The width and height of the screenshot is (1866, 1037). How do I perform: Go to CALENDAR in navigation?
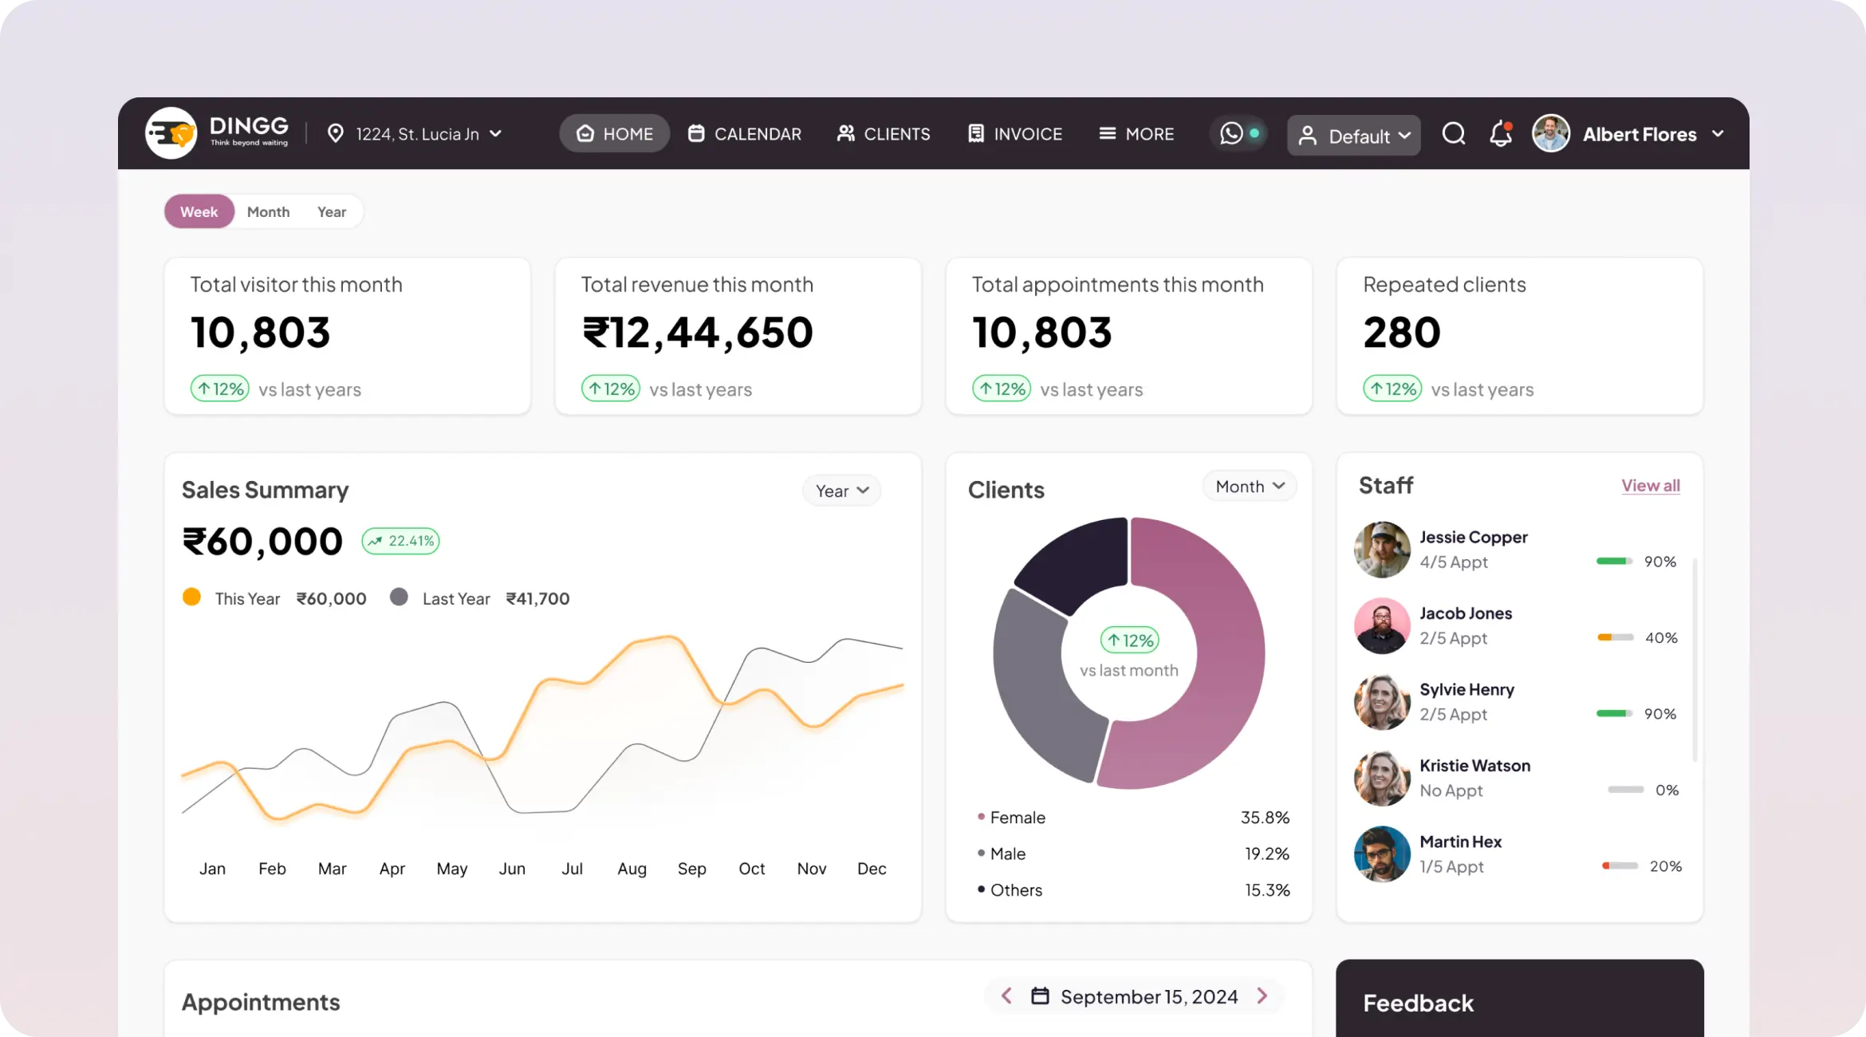745,133
